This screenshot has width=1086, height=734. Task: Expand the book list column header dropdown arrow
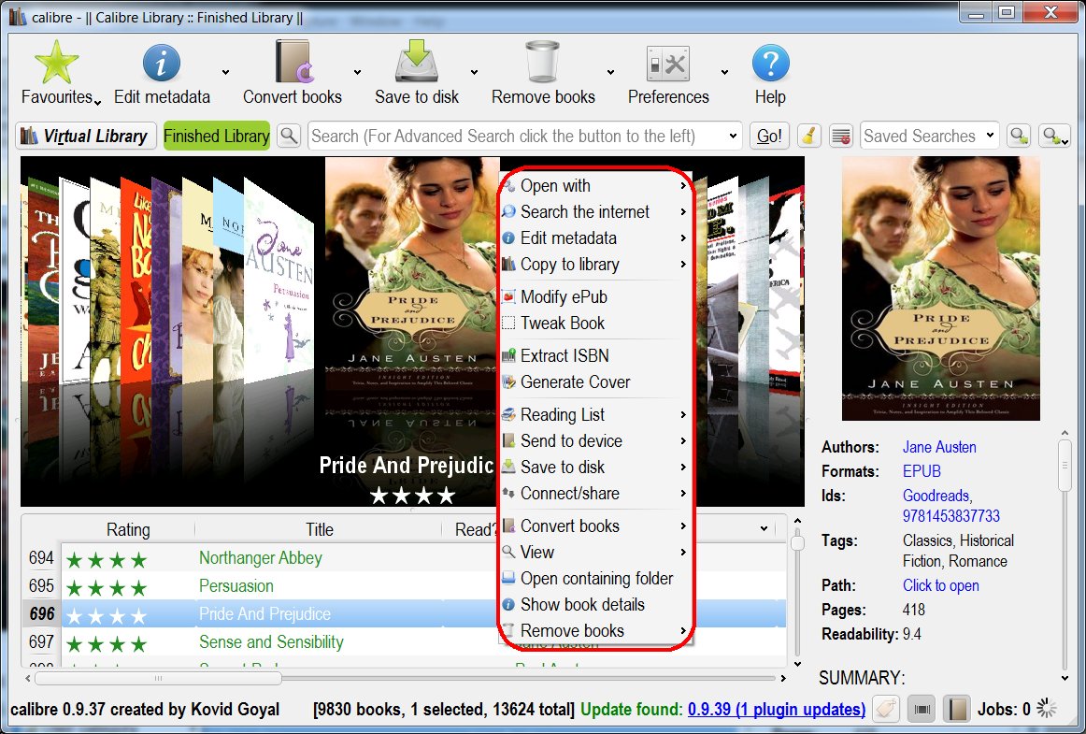coord(764,529)
